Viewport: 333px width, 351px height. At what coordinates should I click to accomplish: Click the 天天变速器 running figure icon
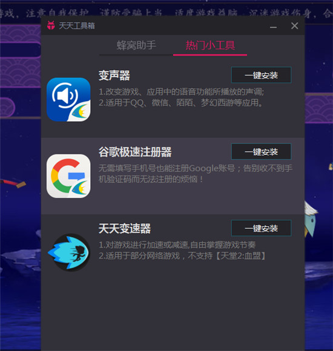pyautogui.click(x=68, y=252)
